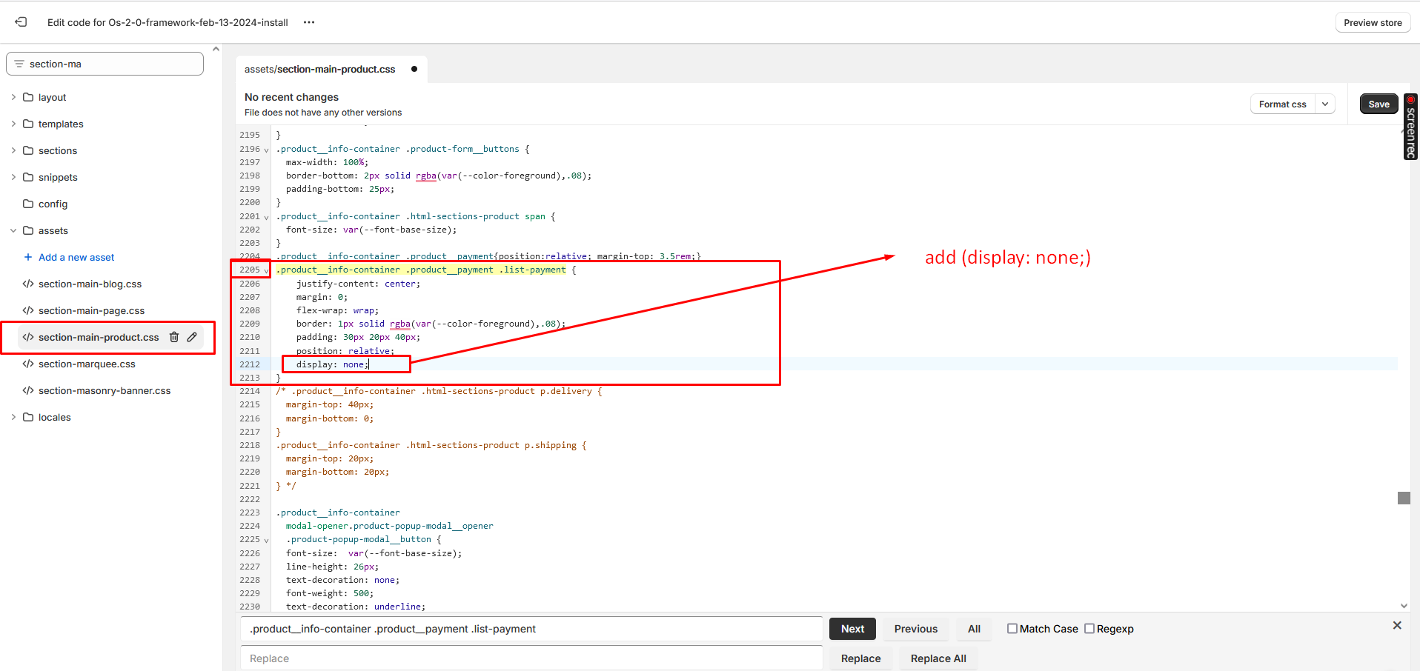This screenshot has width=1420, height=671.
Task: Click the locales folder icon
Action: (x=28, y=417)
